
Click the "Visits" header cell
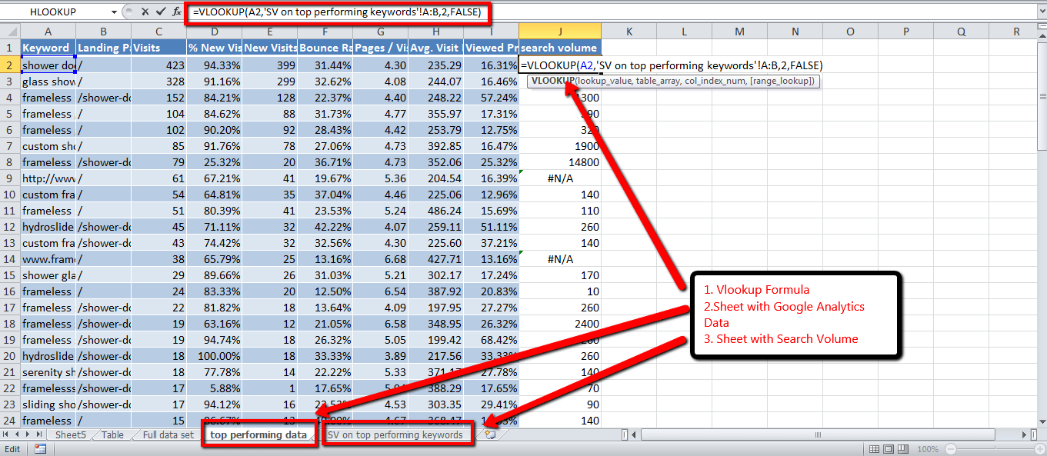pyautogui.click(x=158, y=48)
